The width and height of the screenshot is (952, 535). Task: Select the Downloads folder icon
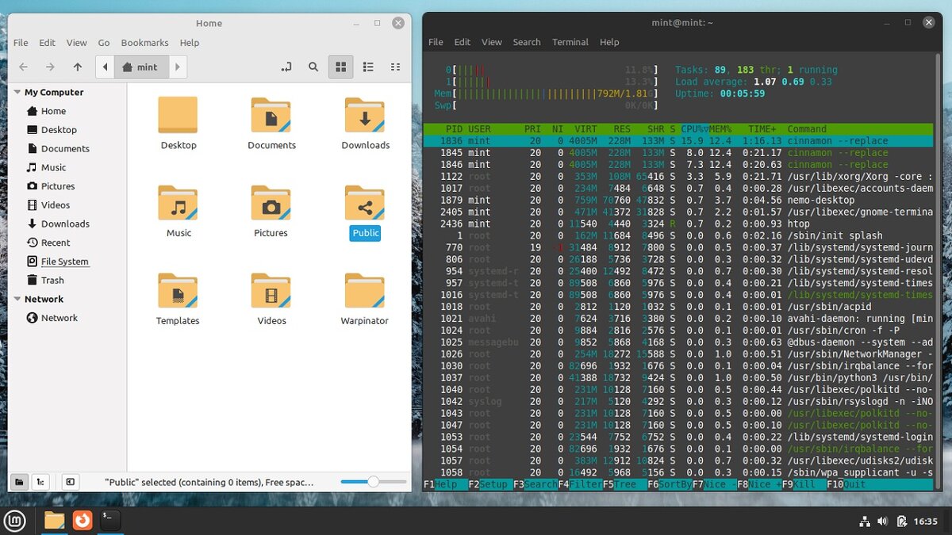(x=365, y=115)
